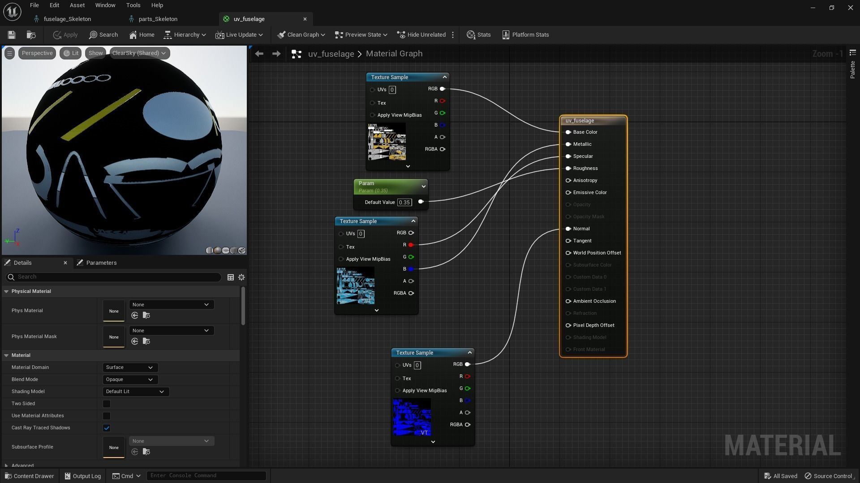860x483 pixels.
Task: Open the Shading Model dropdown
Action: (135, 392)
